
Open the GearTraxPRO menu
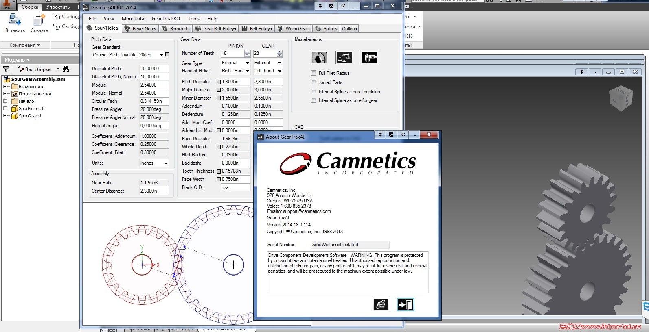tap(166, 19)
